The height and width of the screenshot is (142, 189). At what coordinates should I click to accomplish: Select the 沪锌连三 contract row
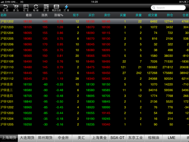(x=94, y=90)
